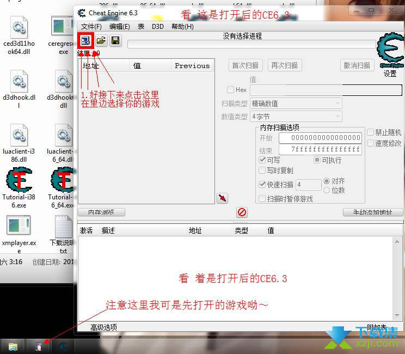Viewport: 405px width, 354px height.
Task: Select luaclient-i386.dll file icon
Action: (19, 135)
